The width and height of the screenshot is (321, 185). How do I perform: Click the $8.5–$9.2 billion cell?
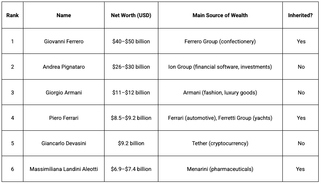[x=131, y=118]
